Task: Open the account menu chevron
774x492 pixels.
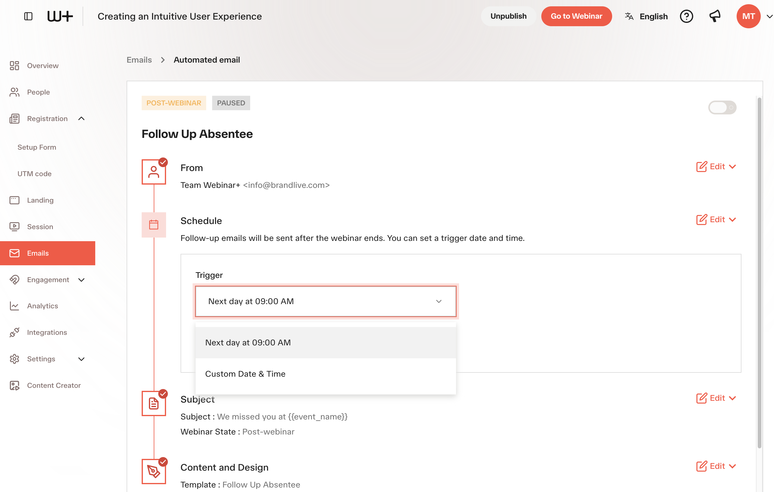Action: [x=769, y=16]
